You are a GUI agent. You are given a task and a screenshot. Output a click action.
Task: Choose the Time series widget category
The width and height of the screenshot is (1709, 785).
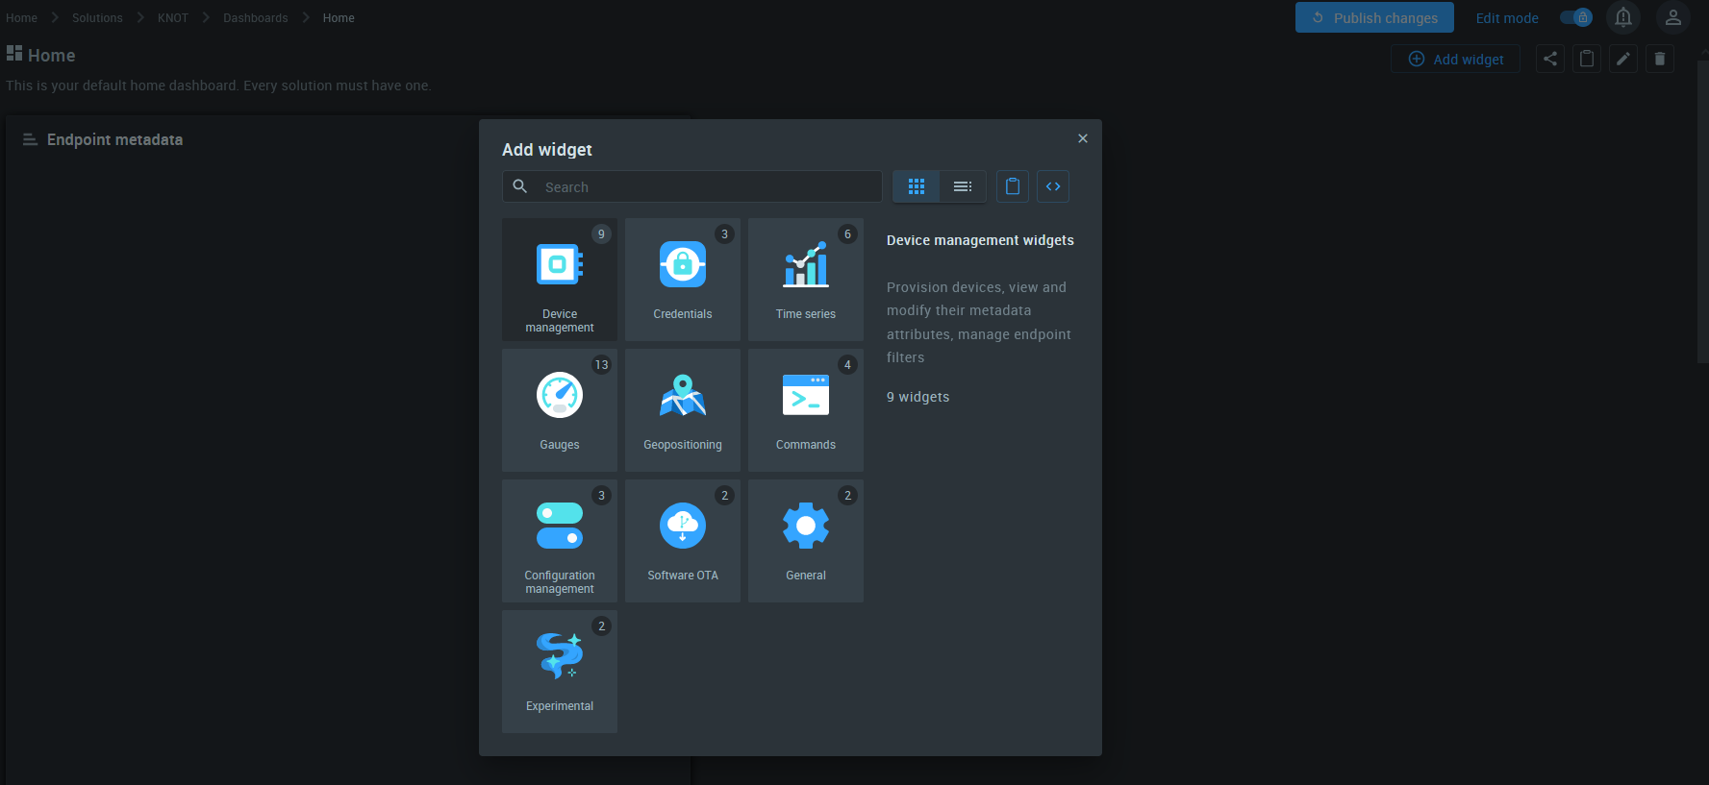pyautogui.click(x=805, y=280)
